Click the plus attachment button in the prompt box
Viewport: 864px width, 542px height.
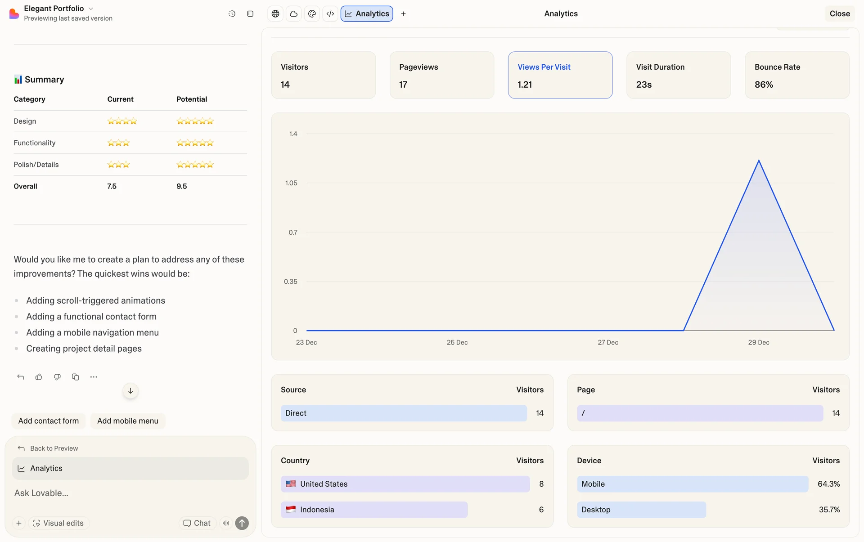click(19, 523)
